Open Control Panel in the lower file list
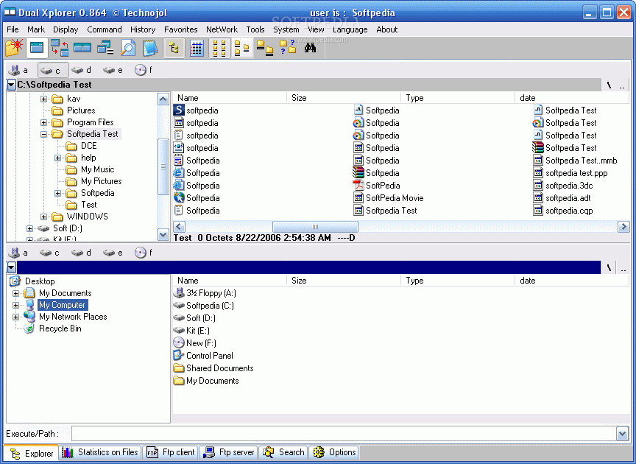The image size is (636, 464). pos(209,356)
